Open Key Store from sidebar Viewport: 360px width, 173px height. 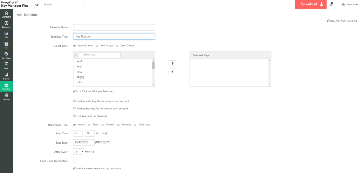pyautogui.click(x=6, y=55)
